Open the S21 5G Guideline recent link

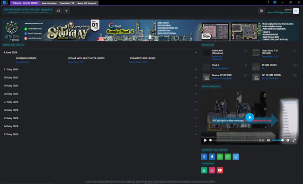[270, 79]
